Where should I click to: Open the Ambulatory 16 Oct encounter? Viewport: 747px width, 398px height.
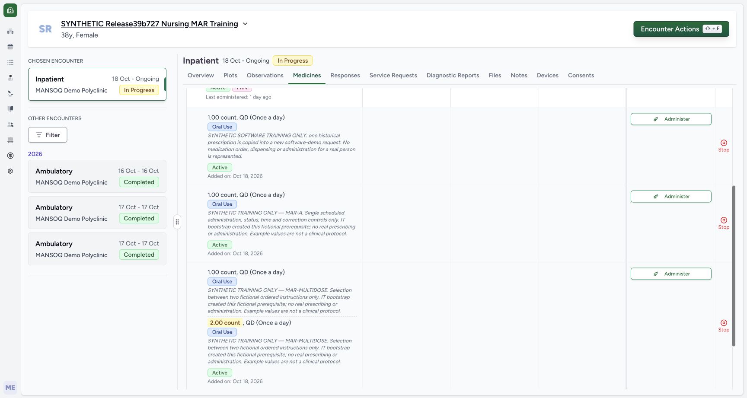click(x=97, y=176)
